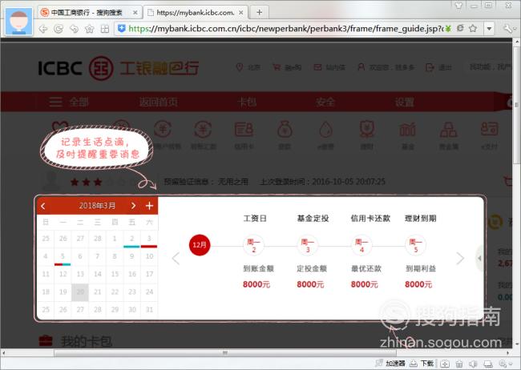Click the user avatar in browser corner
Screen dimensions: 521x370
(18, 22)
